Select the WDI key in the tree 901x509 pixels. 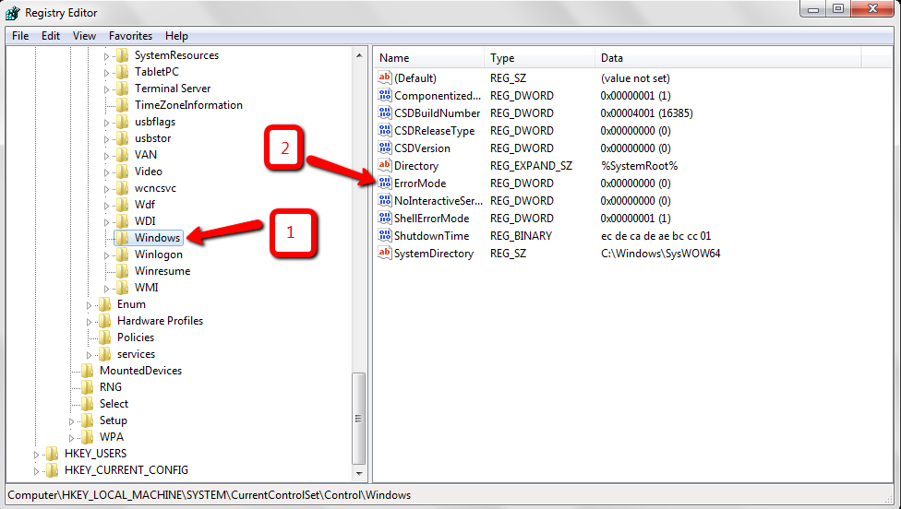point(145,221)
